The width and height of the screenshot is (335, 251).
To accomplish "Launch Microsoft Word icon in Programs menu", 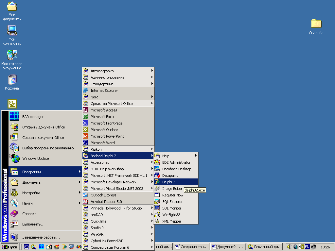I will [85, 142].
